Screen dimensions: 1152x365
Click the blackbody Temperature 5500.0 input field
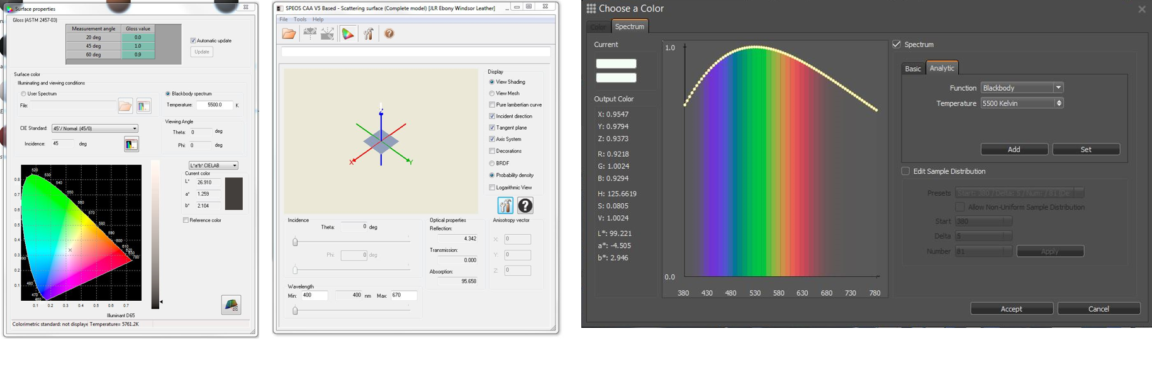click(x=215, y=105)
